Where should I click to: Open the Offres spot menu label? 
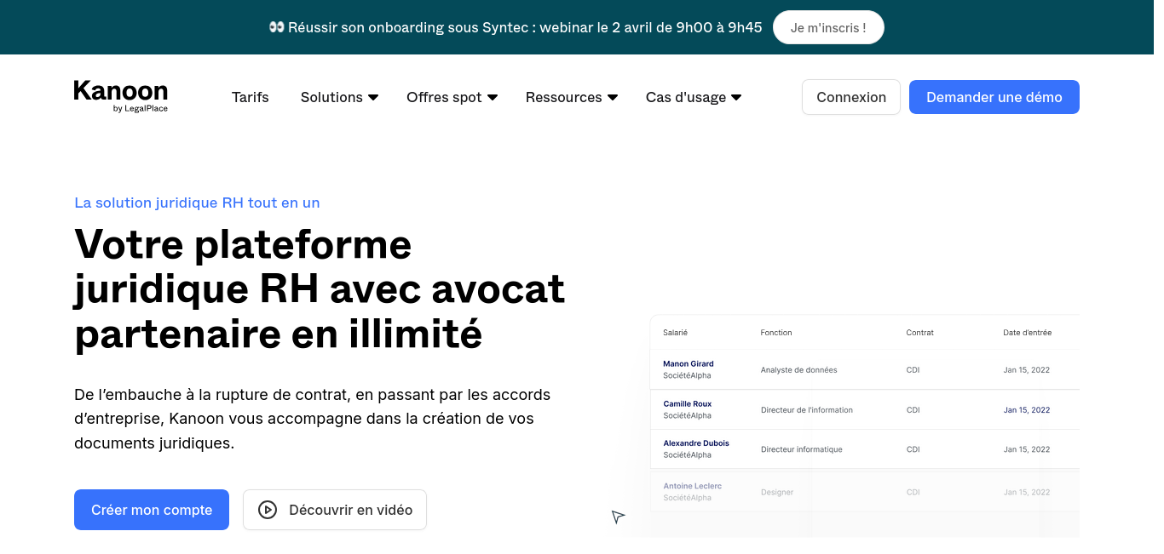[444, 97]
